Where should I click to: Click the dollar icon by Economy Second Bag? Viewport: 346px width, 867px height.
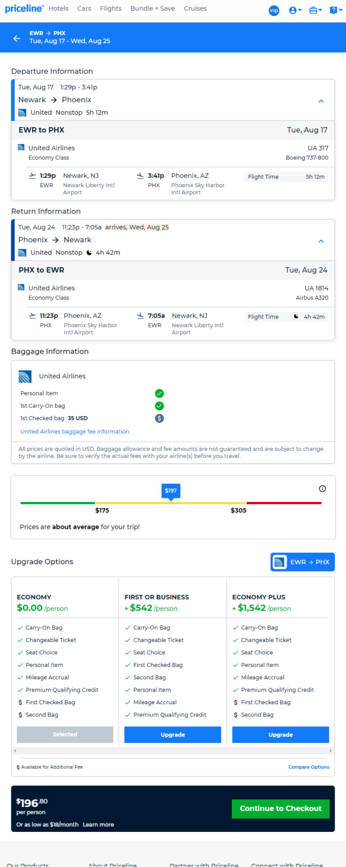point(20,715)
